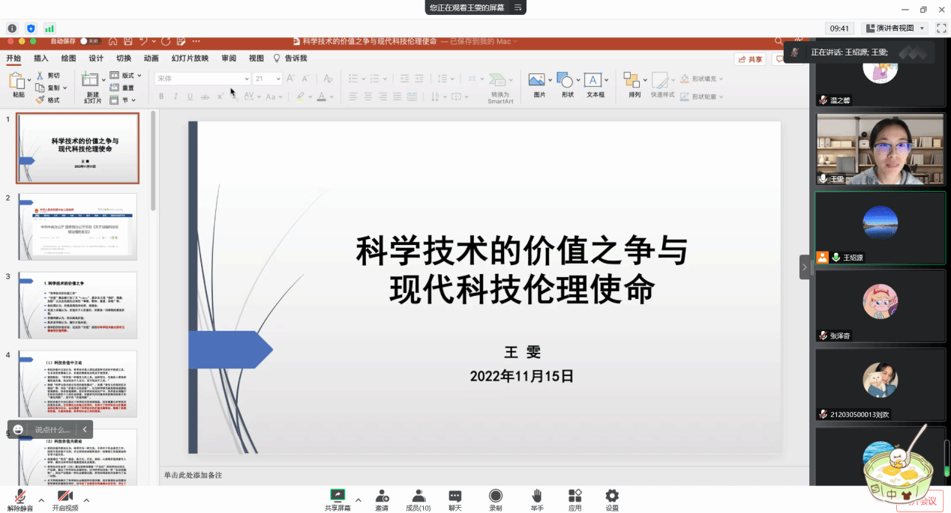This screenshot has width=951, height=513.
Task: Open the Chat panel icon
Action: [455, 496]
